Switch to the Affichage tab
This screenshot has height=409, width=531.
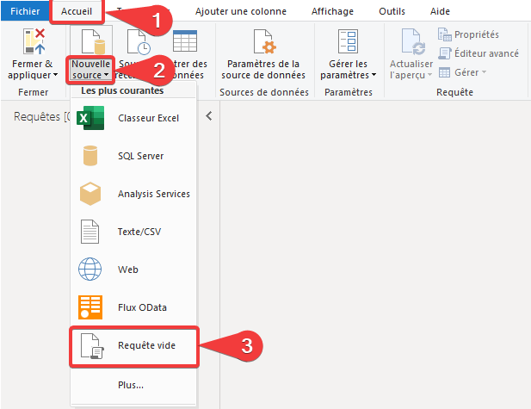pos(332,11)
